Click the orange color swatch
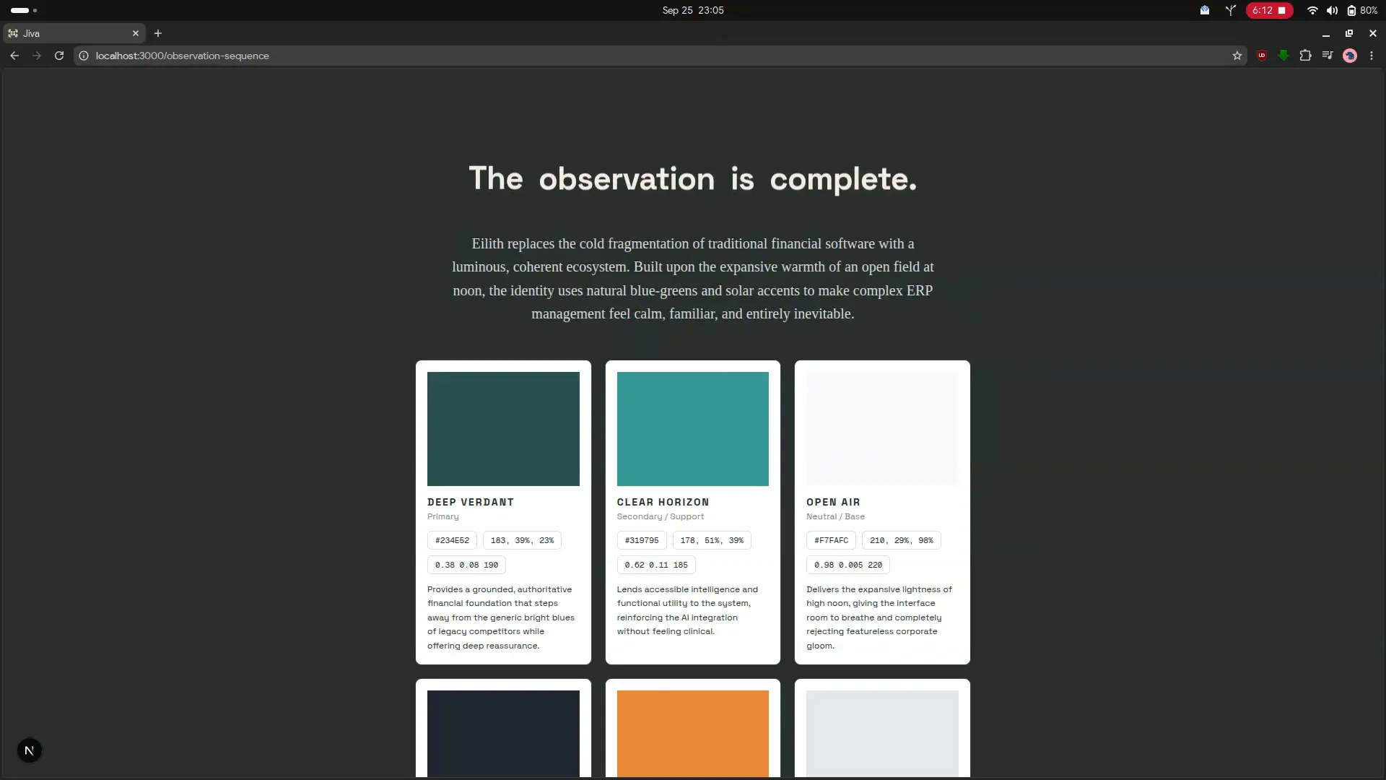The height and width of the screenshot is (780, 1386). pos(693,734)
